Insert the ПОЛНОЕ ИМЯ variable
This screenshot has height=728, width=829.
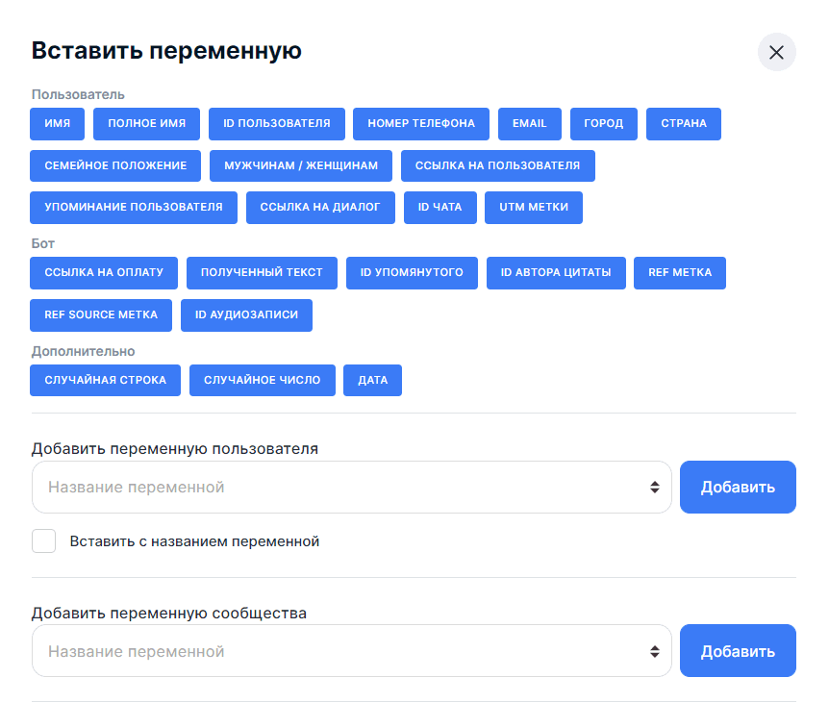point(146,124)
